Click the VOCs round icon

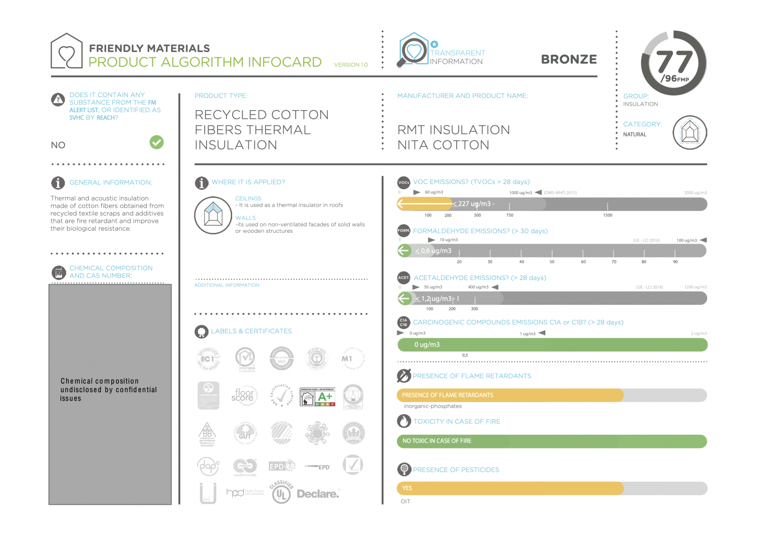click(404, 182)
